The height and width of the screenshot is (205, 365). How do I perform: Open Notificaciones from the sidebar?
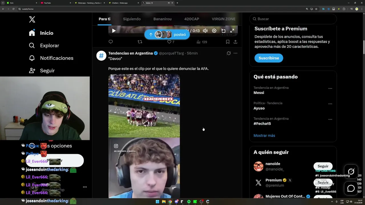(51, 58)
